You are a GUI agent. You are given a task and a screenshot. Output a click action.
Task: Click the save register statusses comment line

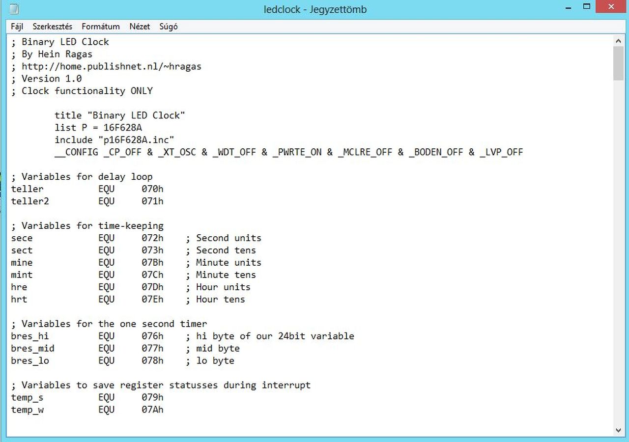(161, 386)
